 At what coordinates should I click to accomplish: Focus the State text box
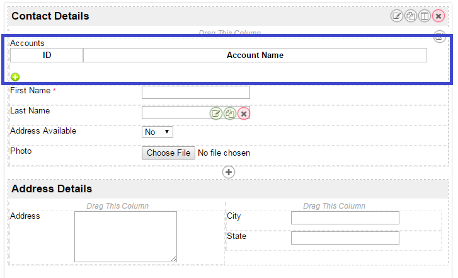[345, 238]
